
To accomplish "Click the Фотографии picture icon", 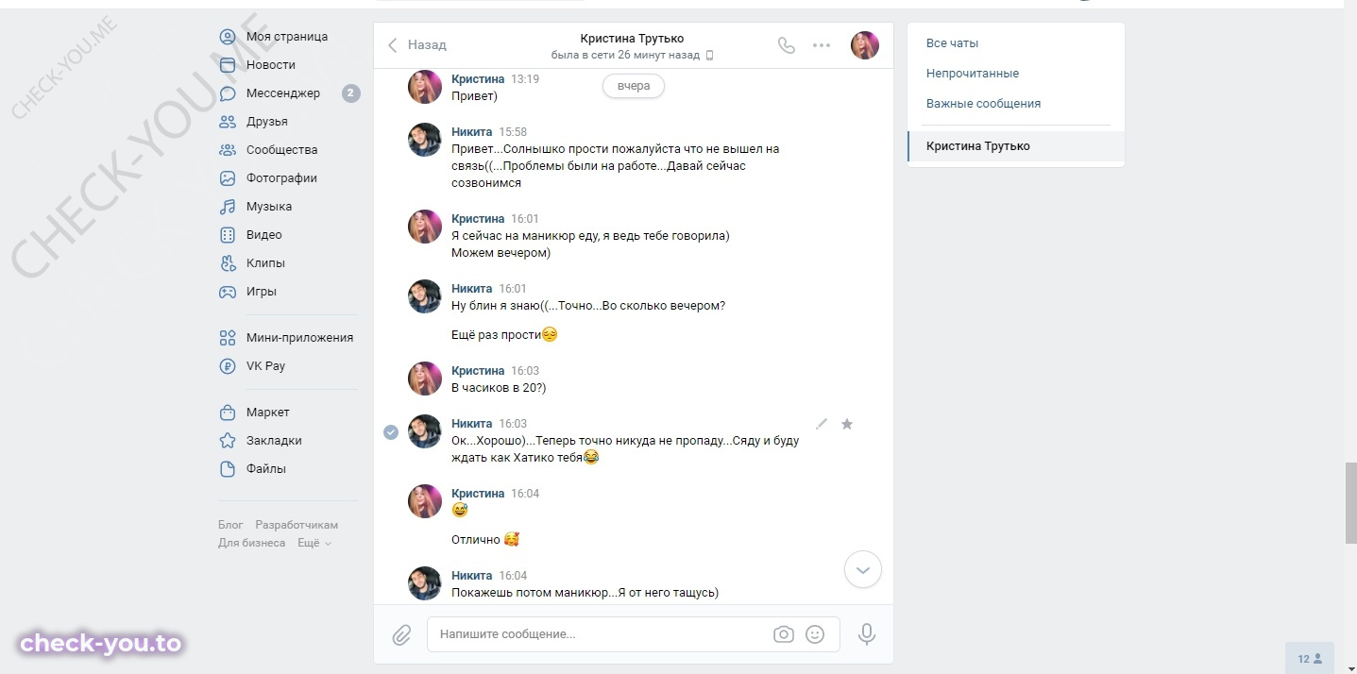I will tap(228, 178).
